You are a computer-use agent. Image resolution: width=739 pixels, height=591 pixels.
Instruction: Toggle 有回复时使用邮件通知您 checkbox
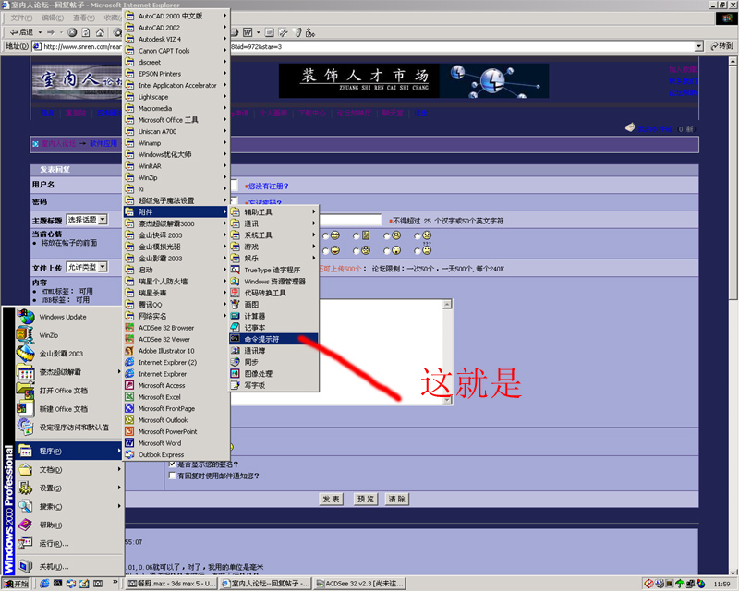173,476
